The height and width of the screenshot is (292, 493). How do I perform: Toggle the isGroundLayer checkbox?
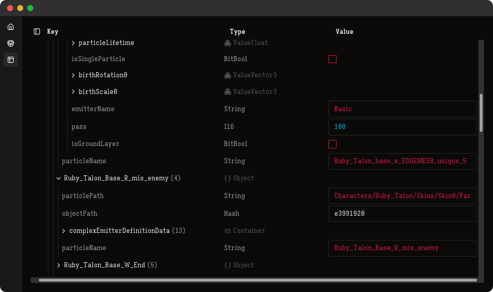tap(333, 144)
